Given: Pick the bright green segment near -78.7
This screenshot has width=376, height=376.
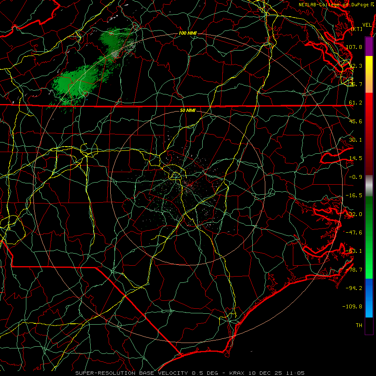Looking at the screenshot, I should [369, 269].
